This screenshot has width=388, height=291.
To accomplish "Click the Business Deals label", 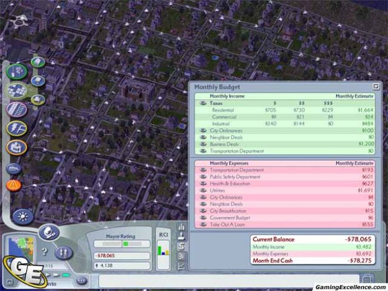I will (224, 144).
